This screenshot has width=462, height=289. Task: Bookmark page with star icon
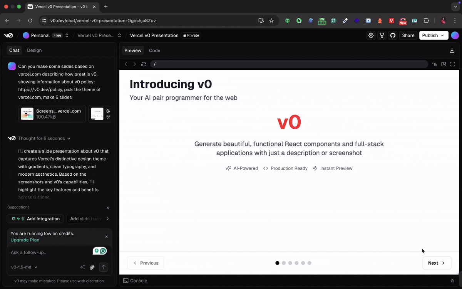(x=271, y=21)
